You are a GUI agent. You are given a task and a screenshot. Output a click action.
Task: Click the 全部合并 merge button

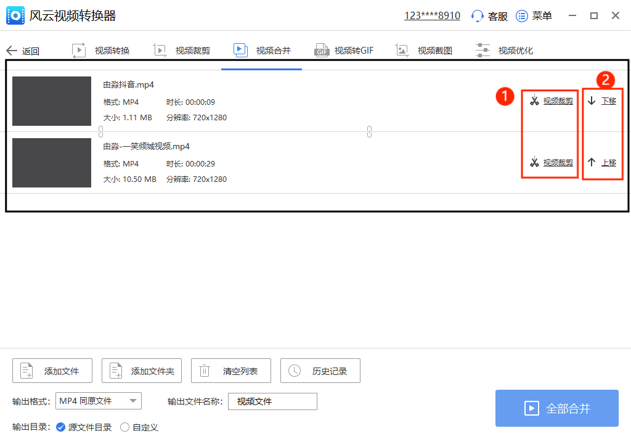pos(556,408)
